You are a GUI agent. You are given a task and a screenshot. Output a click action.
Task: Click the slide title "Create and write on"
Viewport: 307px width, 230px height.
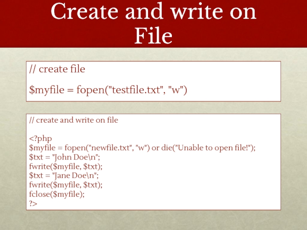[x=153, y=12]
